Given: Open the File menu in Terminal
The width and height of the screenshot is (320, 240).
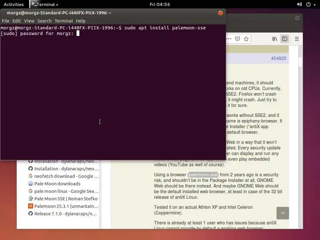Looking at the screenshot, I should (6, 21).
